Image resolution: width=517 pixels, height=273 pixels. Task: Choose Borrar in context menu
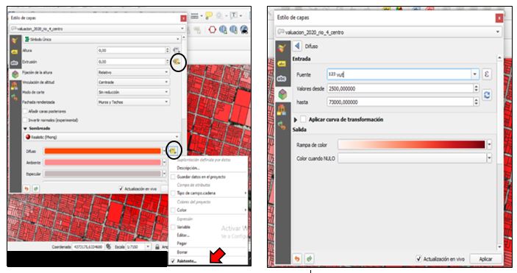pos(182,252)
